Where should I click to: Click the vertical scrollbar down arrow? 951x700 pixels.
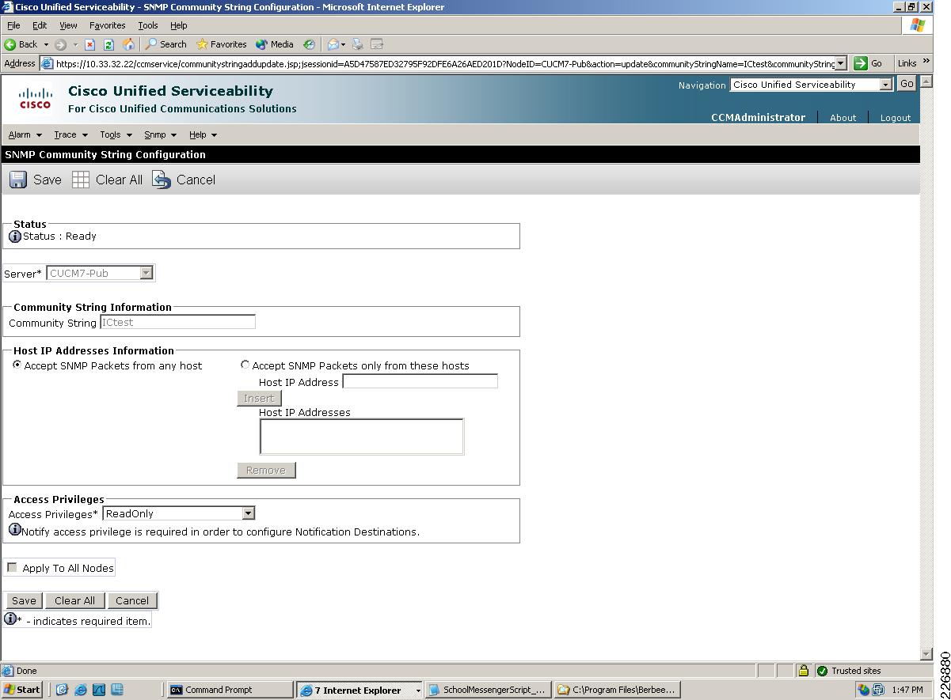[x=926, y=654]
